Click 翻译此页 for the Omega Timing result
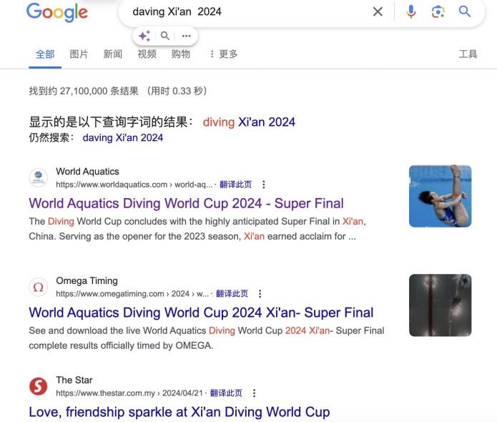The image size is (497, 422). tap(232, 293)
